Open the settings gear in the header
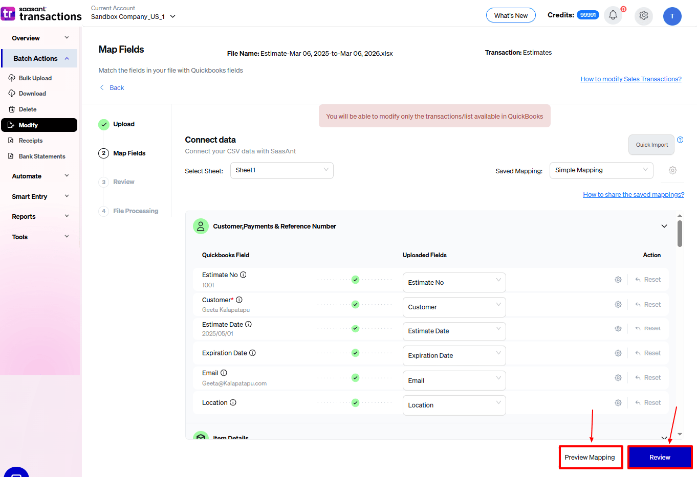 643,15
